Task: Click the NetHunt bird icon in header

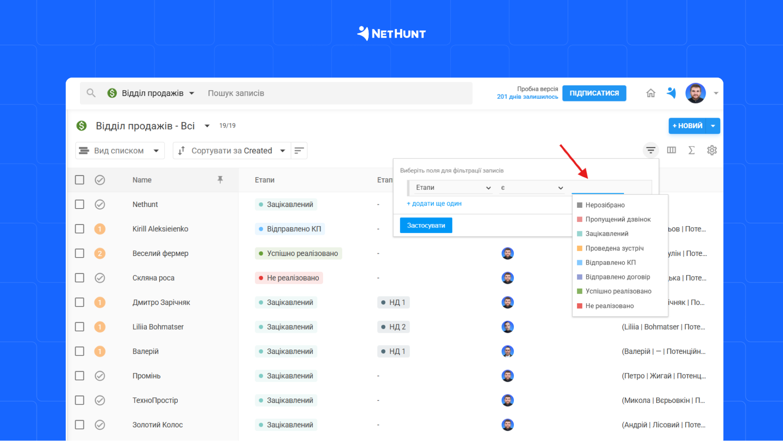Action: [x=671, y=93]
